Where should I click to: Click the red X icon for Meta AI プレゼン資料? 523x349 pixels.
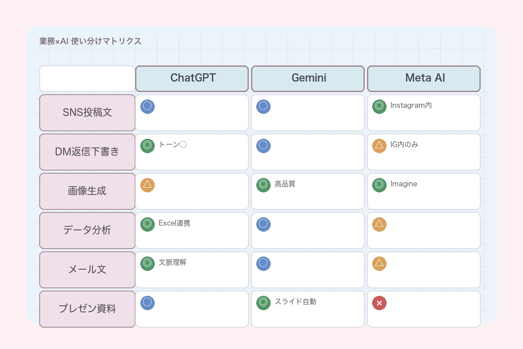click(379, 303)
